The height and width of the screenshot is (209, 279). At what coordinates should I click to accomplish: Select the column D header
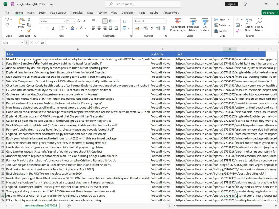point(230,49)
